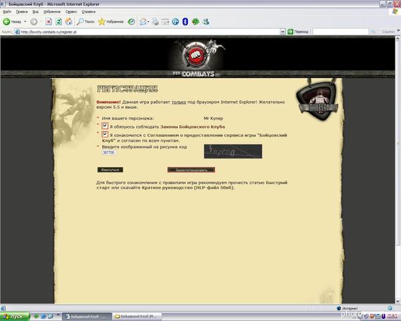Open the Законы Бойцовского Клуба link
This screenshot has width=401, height=321.
(x=192, y=126)
